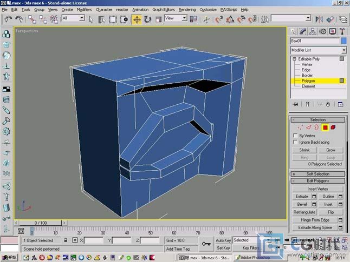Click the Box01 object color swatch
The height and width of the screenshot is (262, 350).
pyautogui.click(x=343, y=41)
